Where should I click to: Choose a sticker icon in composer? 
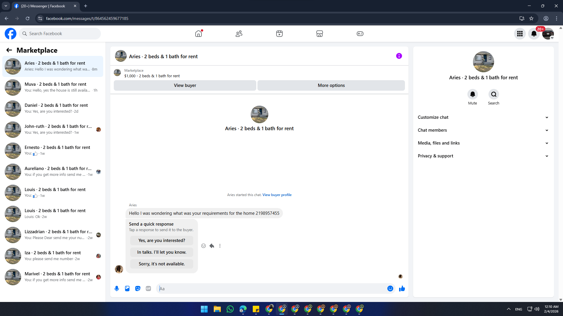[x=138, y=288]
